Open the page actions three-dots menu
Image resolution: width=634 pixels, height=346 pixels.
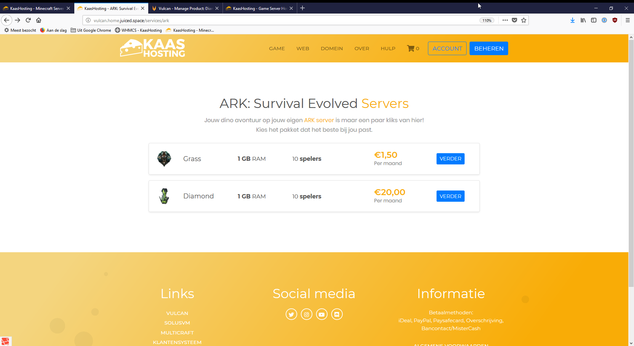click(x=505, y=20)
